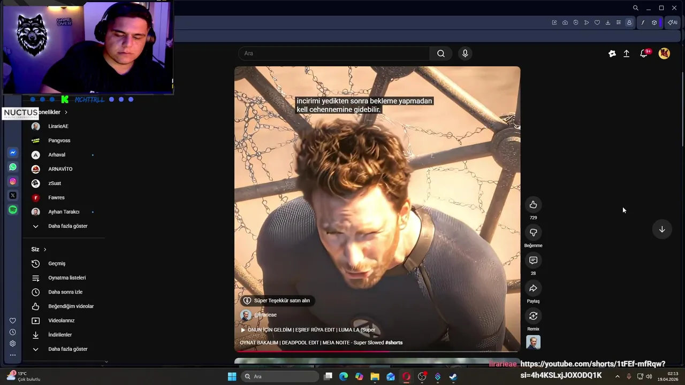This screenshot has width=685, height=385.
Task: Click 'Süper Teşekkür satın alın' button
Action: 277,301
